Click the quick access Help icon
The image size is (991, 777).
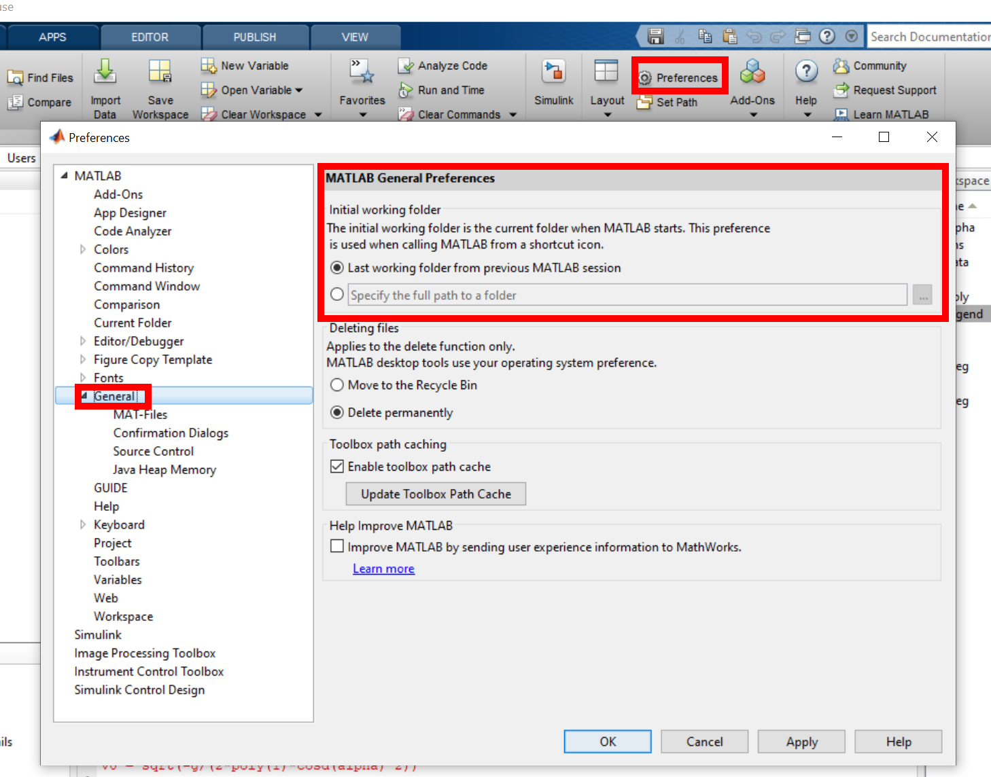(x=827, y=37)
